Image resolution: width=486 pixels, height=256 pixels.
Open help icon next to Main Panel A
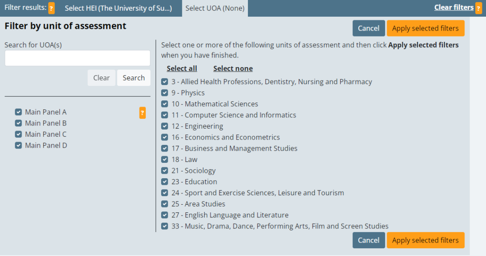[x=142, y=112]
